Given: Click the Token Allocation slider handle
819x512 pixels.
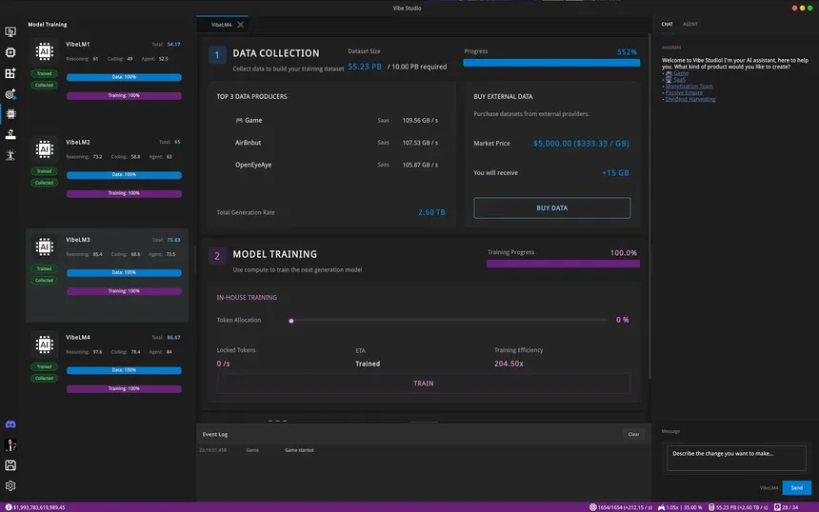Looking at the screenshot, I should [x=291, y=321].
